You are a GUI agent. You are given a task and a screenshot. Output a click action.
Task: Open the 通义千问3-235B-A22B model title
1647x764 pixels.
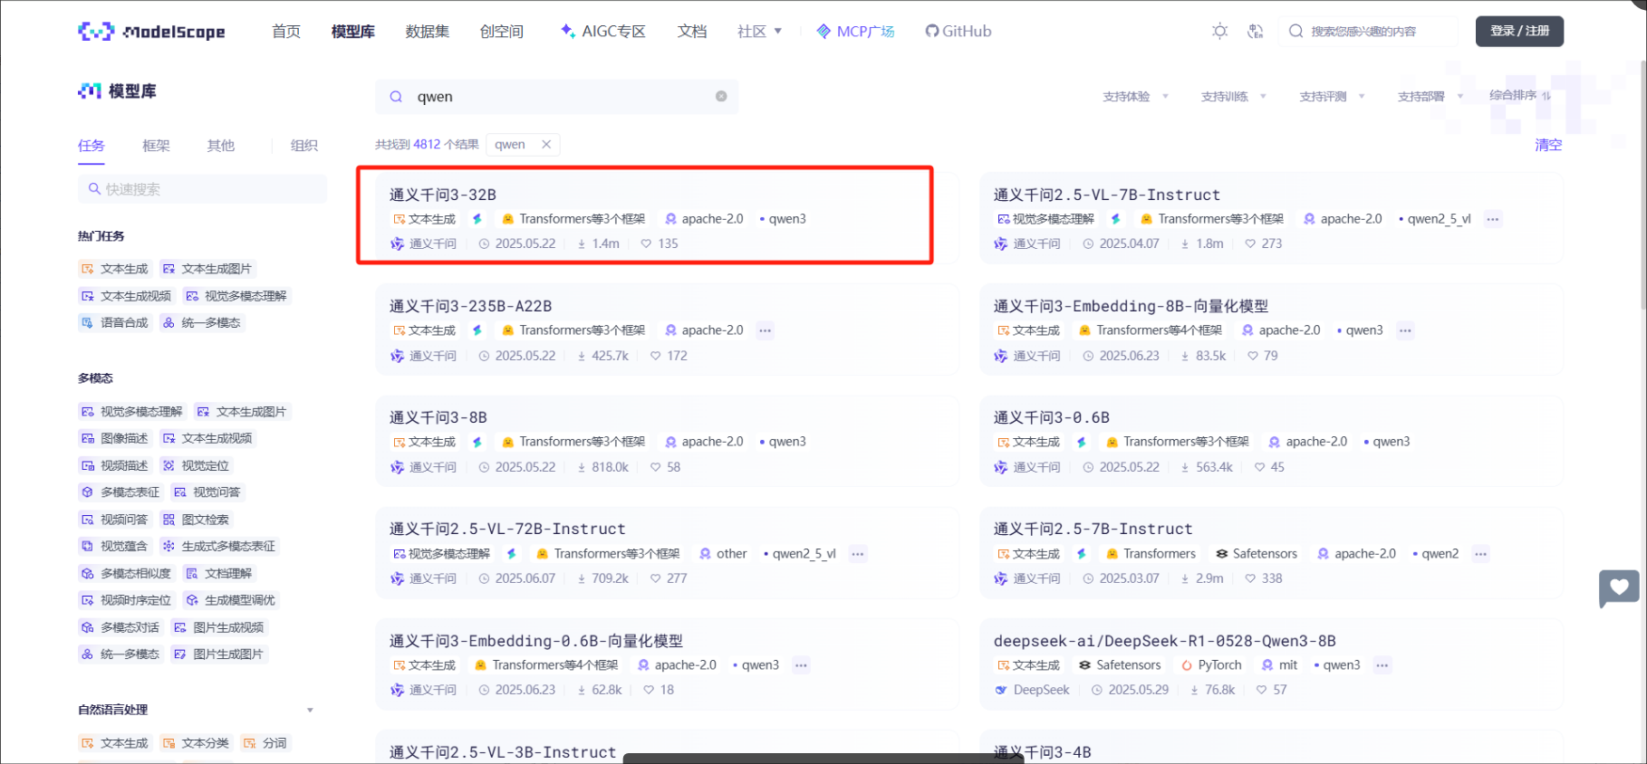click(471, 306)
